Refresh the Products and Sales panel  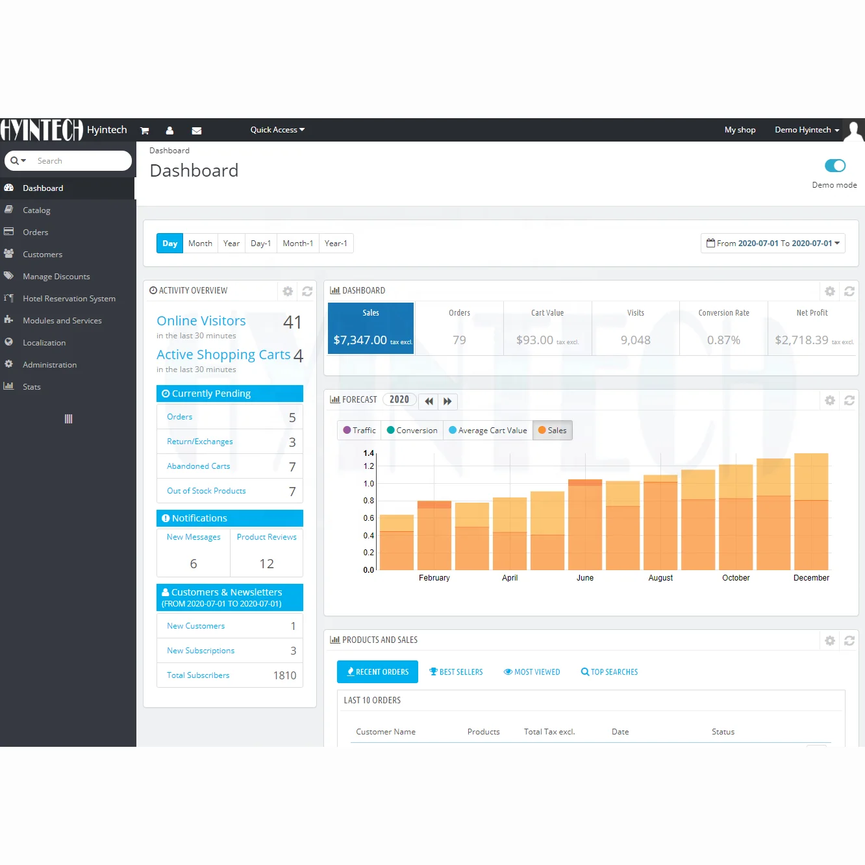[x=849, y=641]
